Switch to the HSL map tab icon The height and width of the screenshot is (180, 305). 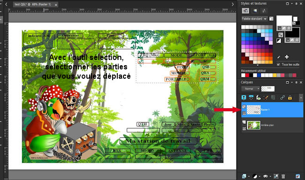(255, 11)
